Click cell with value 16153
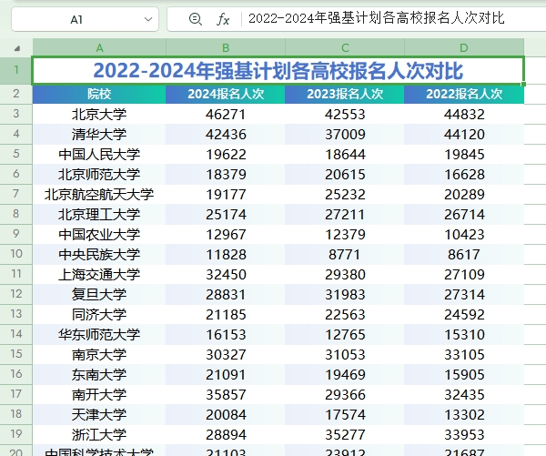This screenshot has height=456, width=546. [226, 334]
